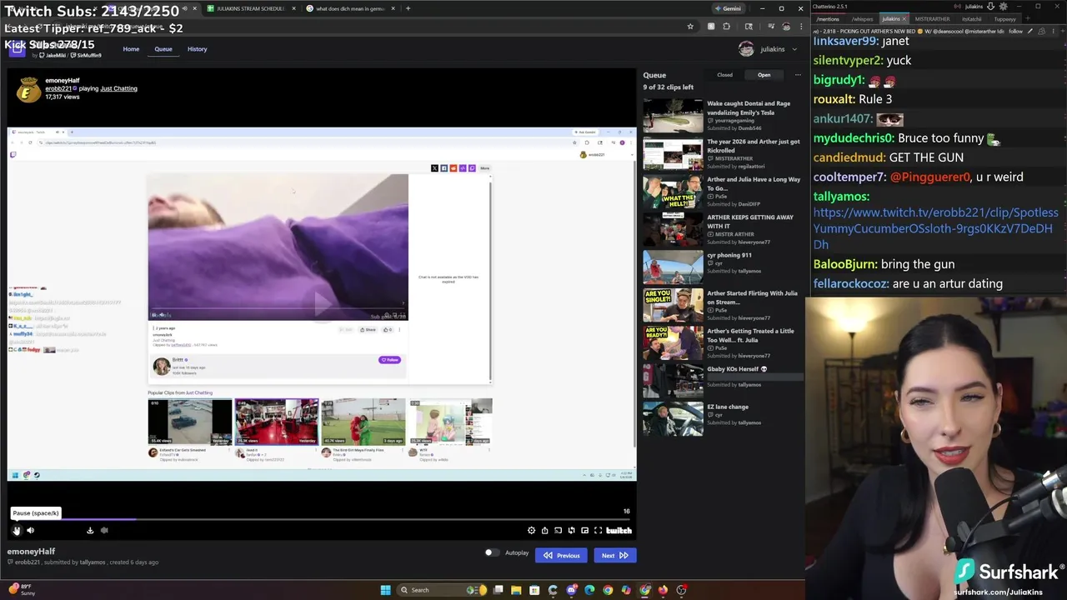1067x600 pixels.
Task: Open the itsKatchii Chatterino tab
Action: click(x=972, y=19)
